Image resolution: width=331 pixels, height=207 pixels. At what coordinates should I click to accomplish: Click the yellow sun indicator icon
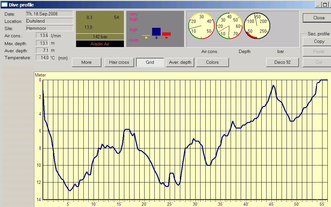click(x=146, y=38)
